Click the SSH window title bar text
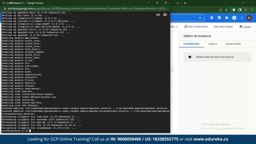 point(25,3)
